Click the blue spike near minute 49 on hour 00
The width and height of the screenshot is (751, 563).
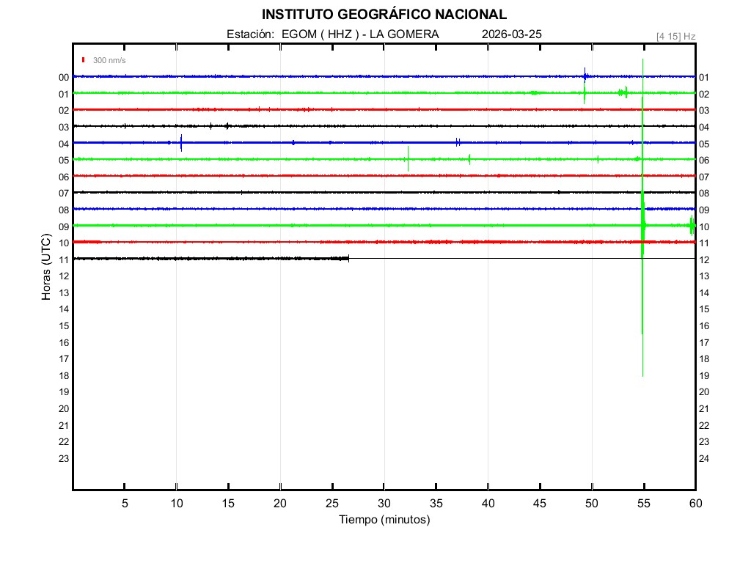point(585,75)
